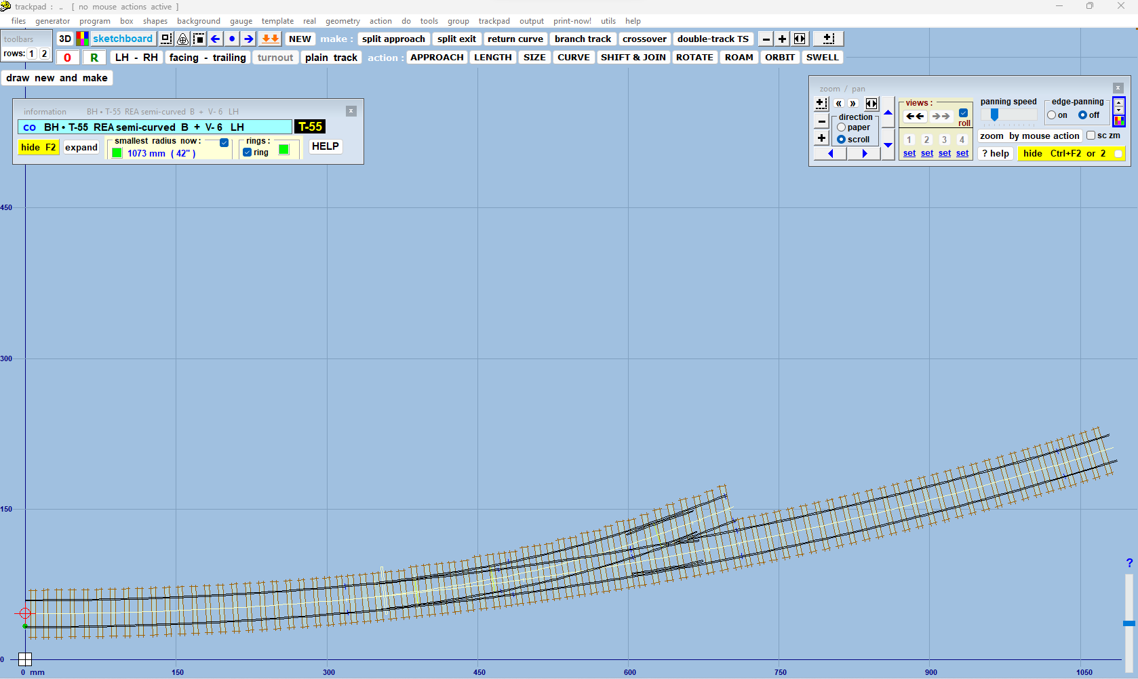
Task: Click the toolbar minus zoom-out icon
Action: tap(766, 39)
